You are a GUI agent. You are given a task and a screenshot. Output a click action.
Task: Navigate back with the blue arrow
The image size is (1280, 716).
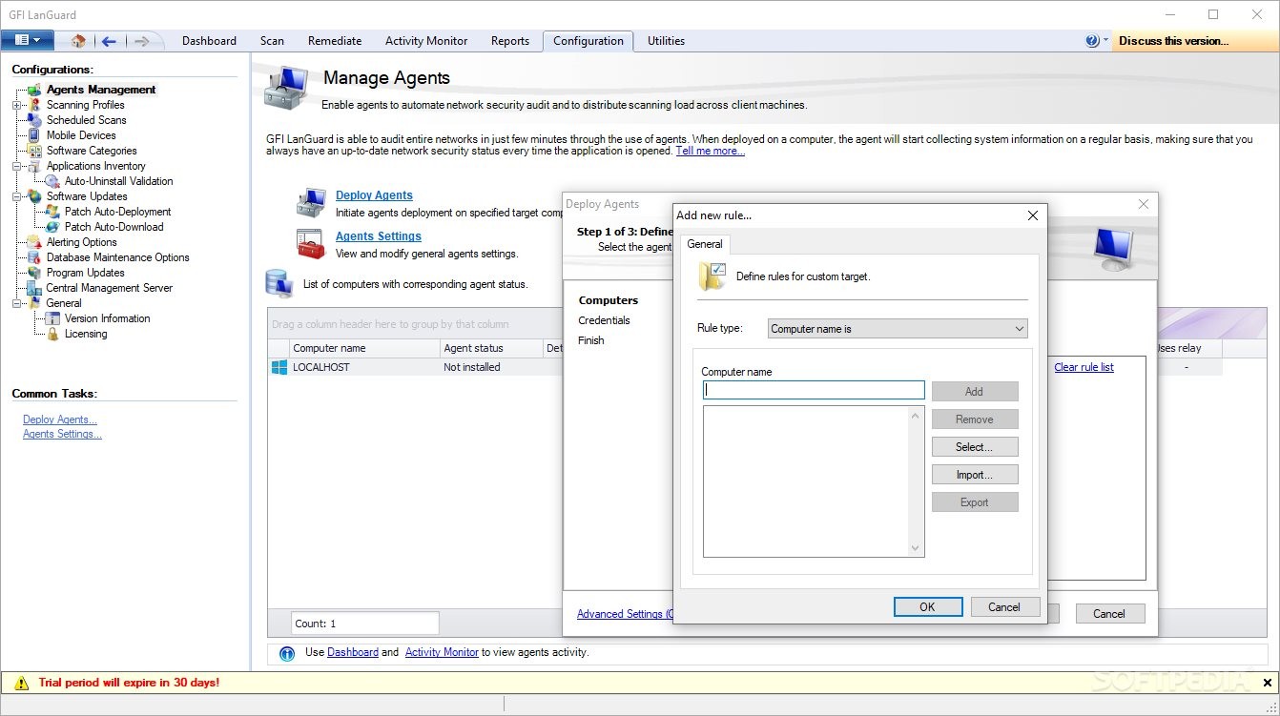pyautogui.click(x=109, y=41)
